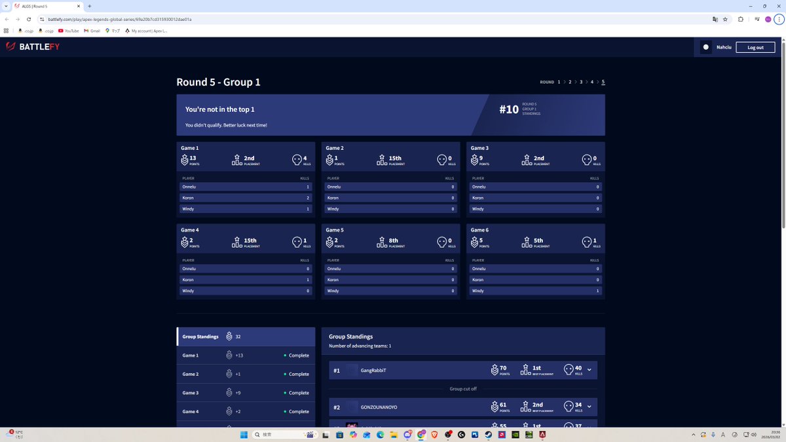Click Windy row in Game 6
The height and width of the screenshot is (442, 786).
pos(536,291)
